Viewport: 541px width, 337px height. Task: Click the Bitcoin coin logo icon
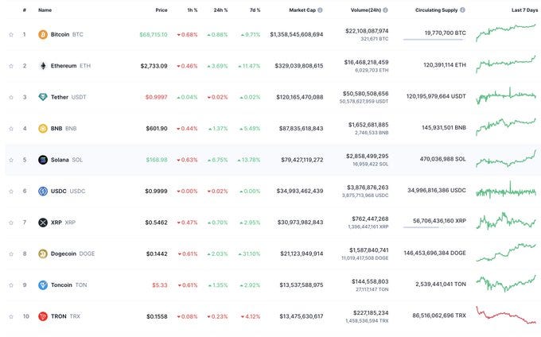pyautogui.click(x=43, y=34)
